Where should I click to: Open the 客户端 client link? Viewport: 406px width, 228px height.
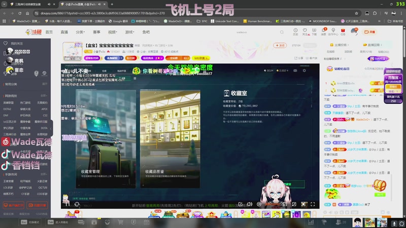click(x=311, y=58)
